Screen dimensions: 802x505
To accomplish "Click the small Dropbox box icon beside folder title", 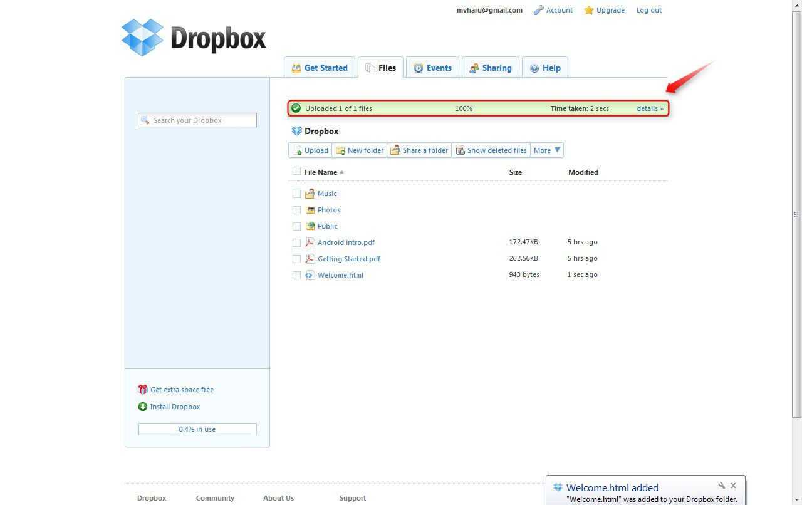I will [x=297, y=131].
